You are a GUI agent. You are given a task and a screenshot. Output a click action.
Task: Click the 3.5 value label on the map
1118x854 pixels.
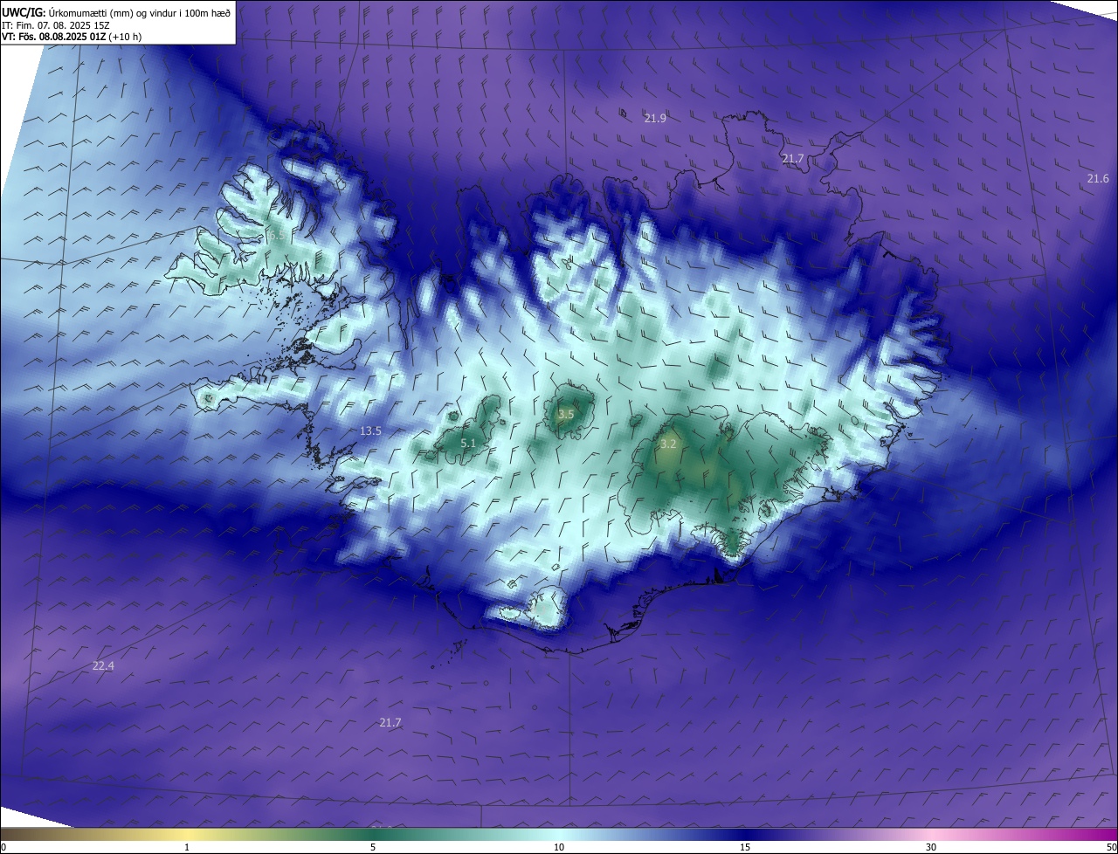[x=566, y=414]
